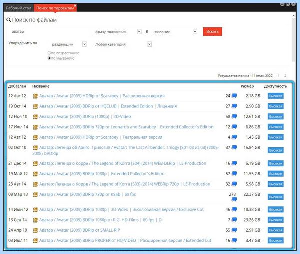Click the torrent icon beside the Last Airbender Trilogy result

35,147
